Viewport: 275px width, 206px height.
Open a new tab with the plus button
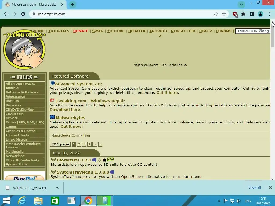coord(73,5)
